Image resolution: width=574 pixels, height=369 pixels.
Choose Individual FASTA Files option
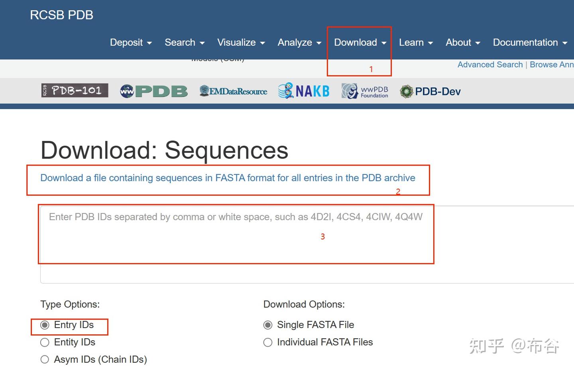(268, 342)
